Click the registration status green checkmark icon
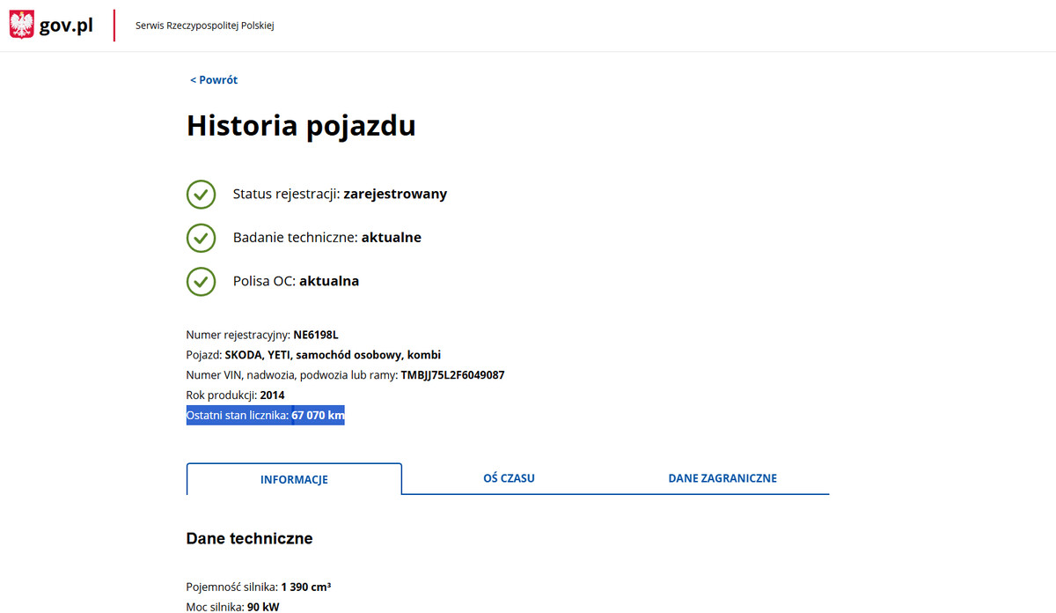This screenshot has height=613, width=1056. tap(202, 194)
